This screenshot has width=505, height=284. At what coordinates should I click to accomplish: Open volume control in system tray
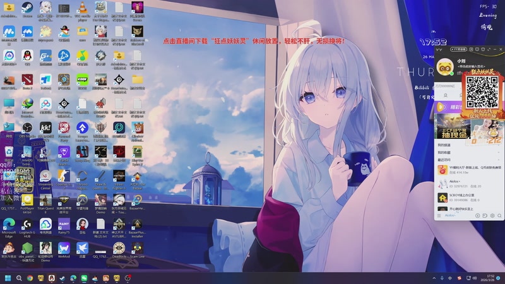pyautogui.click(x=475, y=278)
